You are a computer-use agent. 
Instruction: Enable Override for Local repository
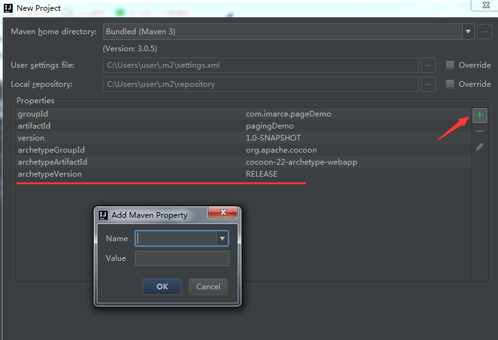click(x=450, y=84)
